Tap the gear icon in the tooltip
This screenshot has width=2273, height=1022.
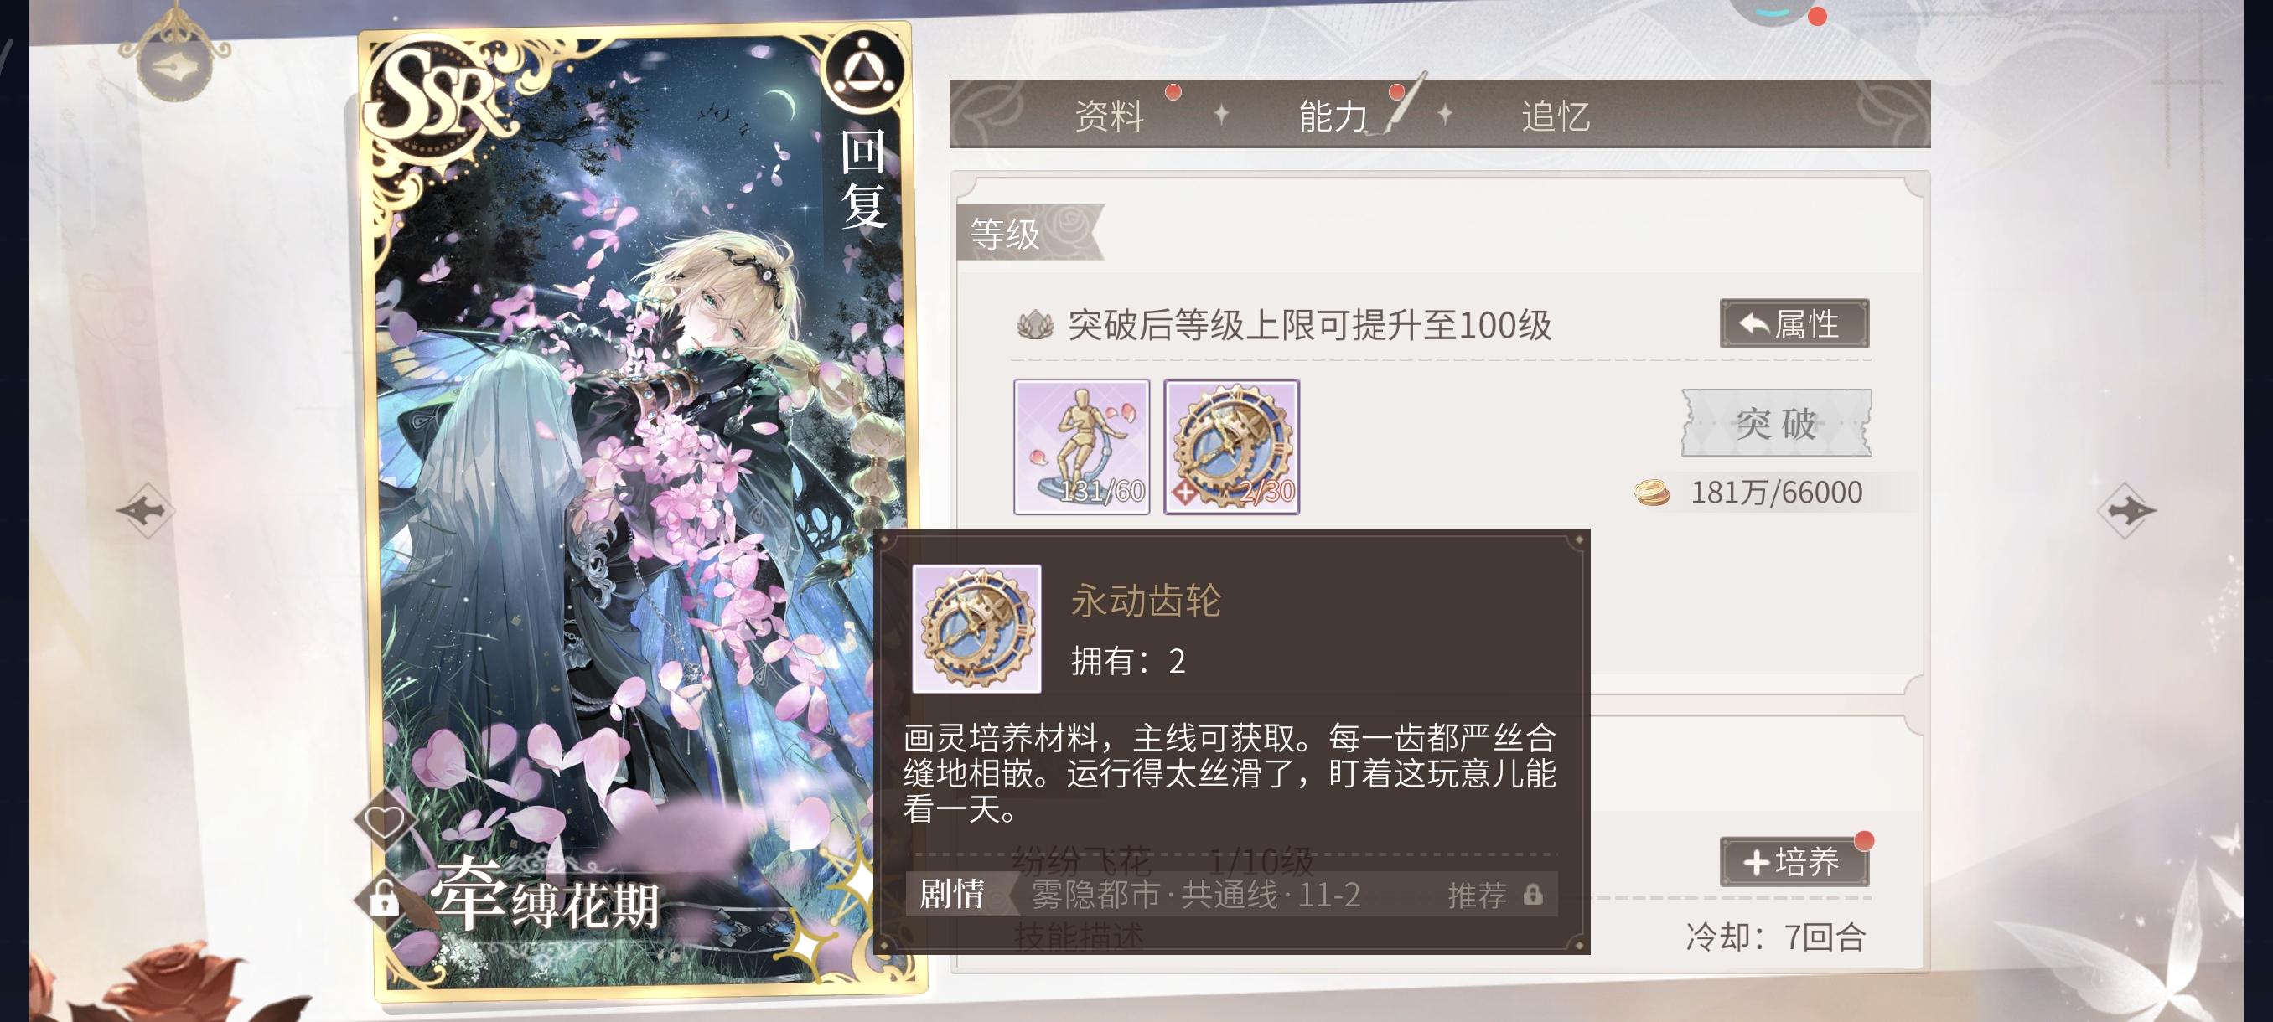[976, 629]
